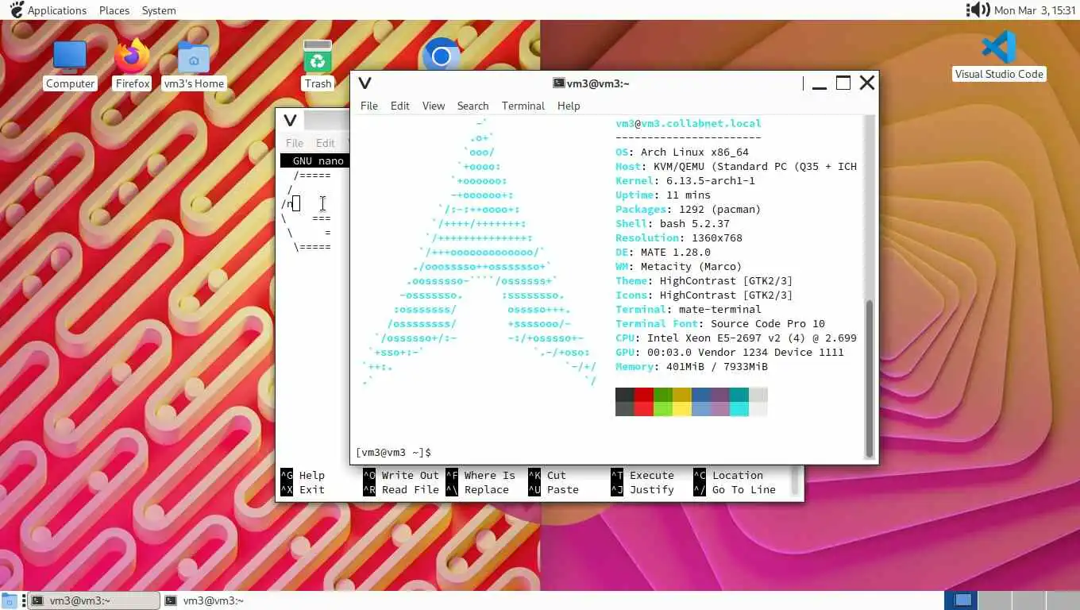The image size is (1080, 610).
Task: Click the Packages: 1292 (pacman) line
Action: (688, 209)
